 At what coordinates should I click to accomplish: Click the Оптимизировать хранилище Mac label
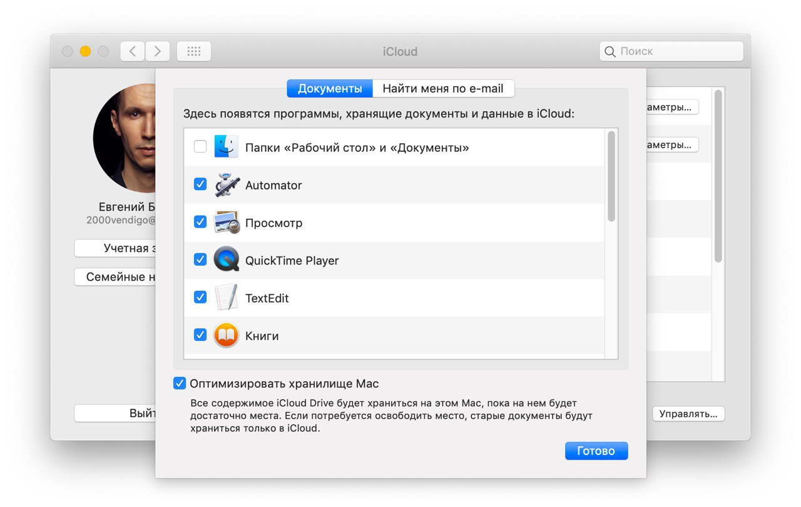[x=284, y=384]
